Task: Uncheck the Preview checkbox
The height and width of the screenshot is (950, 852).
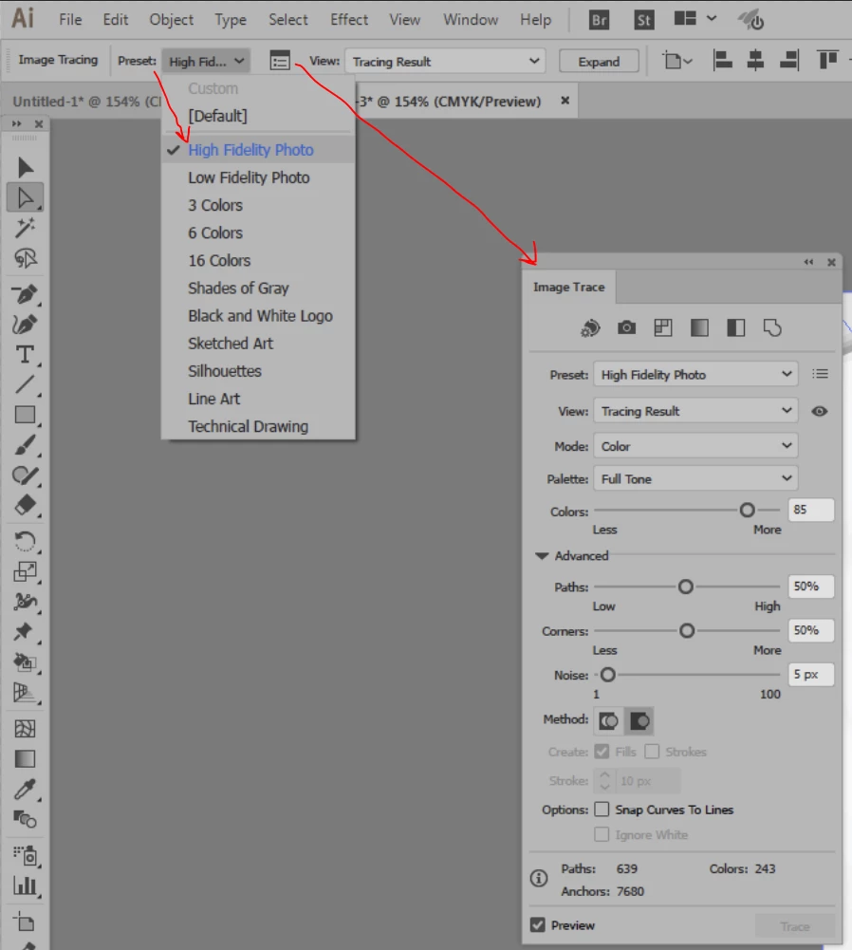Action: (x=537, y=924)
